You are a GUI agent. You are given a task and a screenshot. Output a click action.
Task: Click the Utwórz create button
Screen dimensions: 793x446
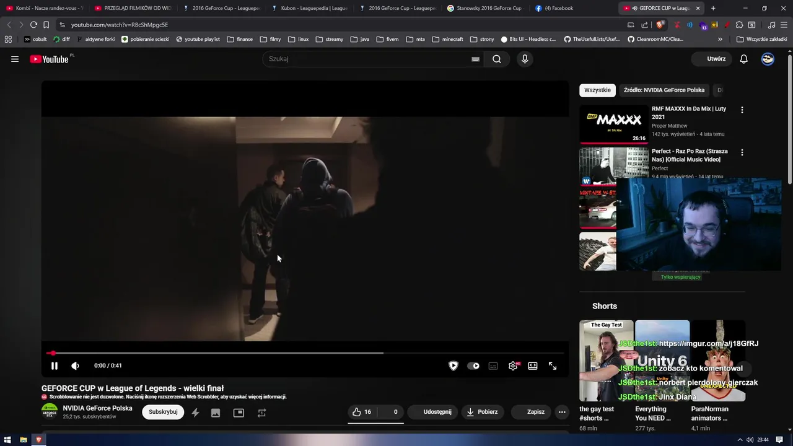pos(712,59)
